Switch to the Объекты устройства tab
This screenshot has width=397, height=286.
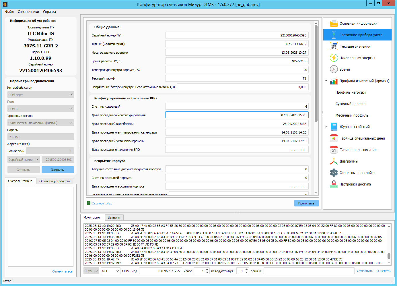(x=55, y=181)
